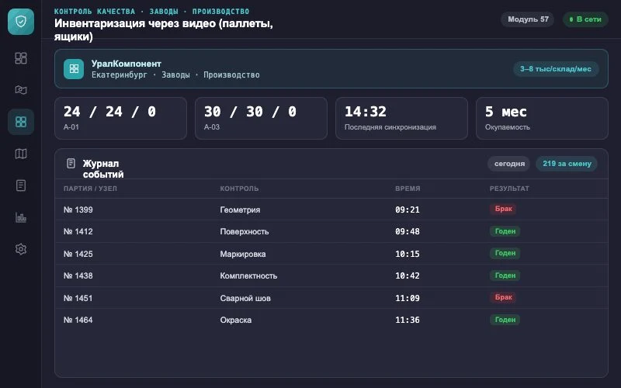Open the A-01 stats card
This screenshot has height=388, width=621.
[120, 118]
